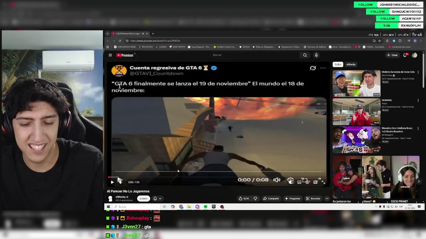Open Chrome from the taskbar

(x=181, y=207)
